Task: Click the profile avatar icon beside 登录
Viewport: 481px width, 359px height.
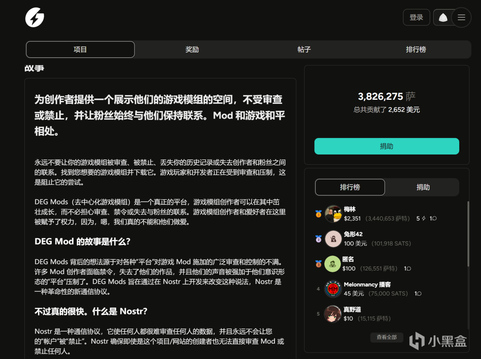Action: click(443, 18)
